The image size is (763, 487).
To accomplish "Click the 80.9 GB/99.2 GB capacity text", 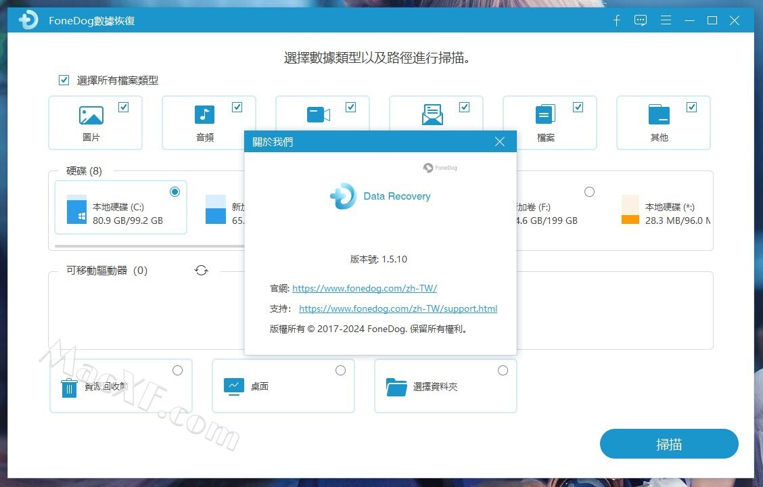I will click(x=128, y=221).
